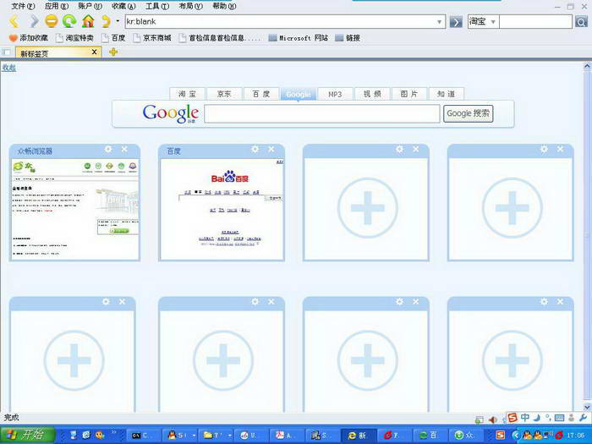Click the blue Go arrow button
Viewport: 592px width, 444px height.
click(456, 22)
